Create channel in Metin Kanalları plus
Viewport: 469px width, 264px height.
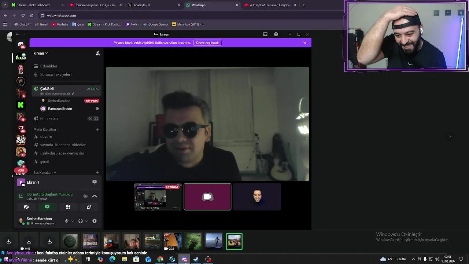(x=97, y=129)
